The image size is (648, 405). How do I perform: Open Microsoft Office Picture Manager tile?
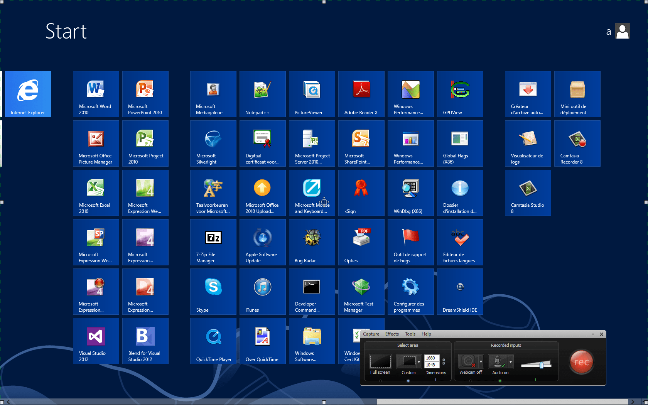(x=96, y=143)
